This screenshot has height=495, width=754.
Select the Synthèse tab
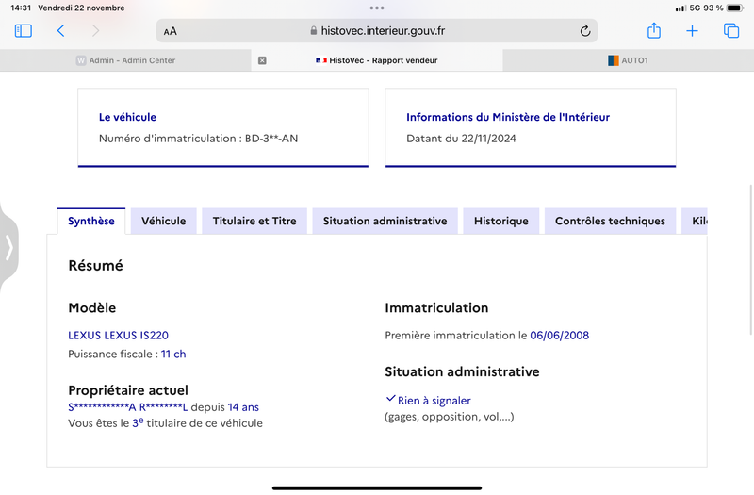pyautogui.click(x=91, y=222)
